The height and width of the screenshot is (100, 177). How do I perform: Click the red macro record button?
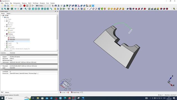coord(24,6)
